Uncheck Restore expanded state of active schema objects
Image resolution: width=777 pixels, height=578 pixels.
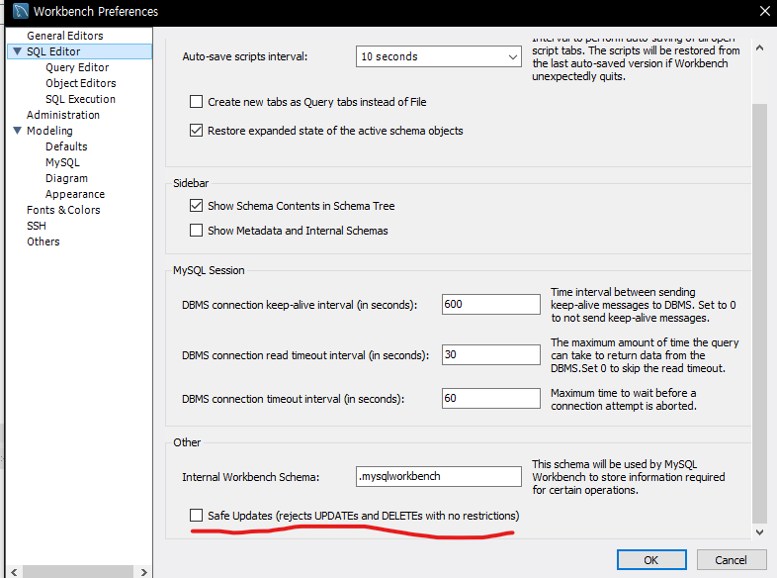point(197,131)
